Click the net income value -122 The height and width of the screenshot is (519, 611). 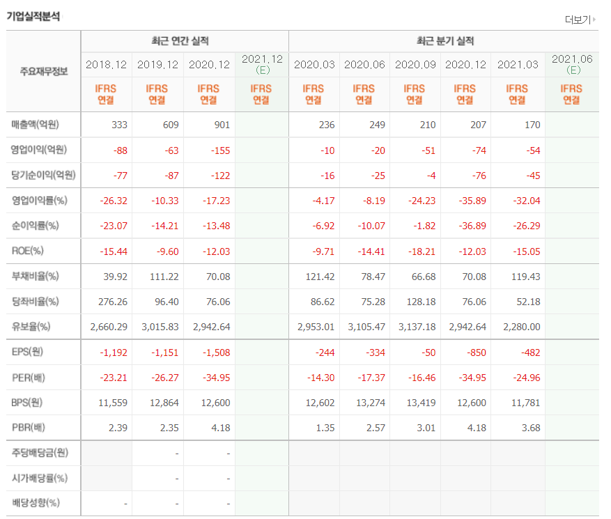221,176
